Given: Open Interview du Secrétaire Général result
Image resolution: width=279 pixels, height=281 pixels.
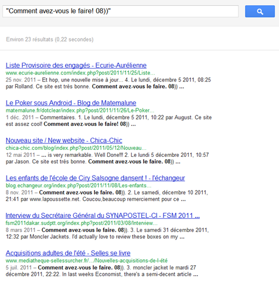Looking at the screenshot, I should pyautogui.click(x=103, y=215).
